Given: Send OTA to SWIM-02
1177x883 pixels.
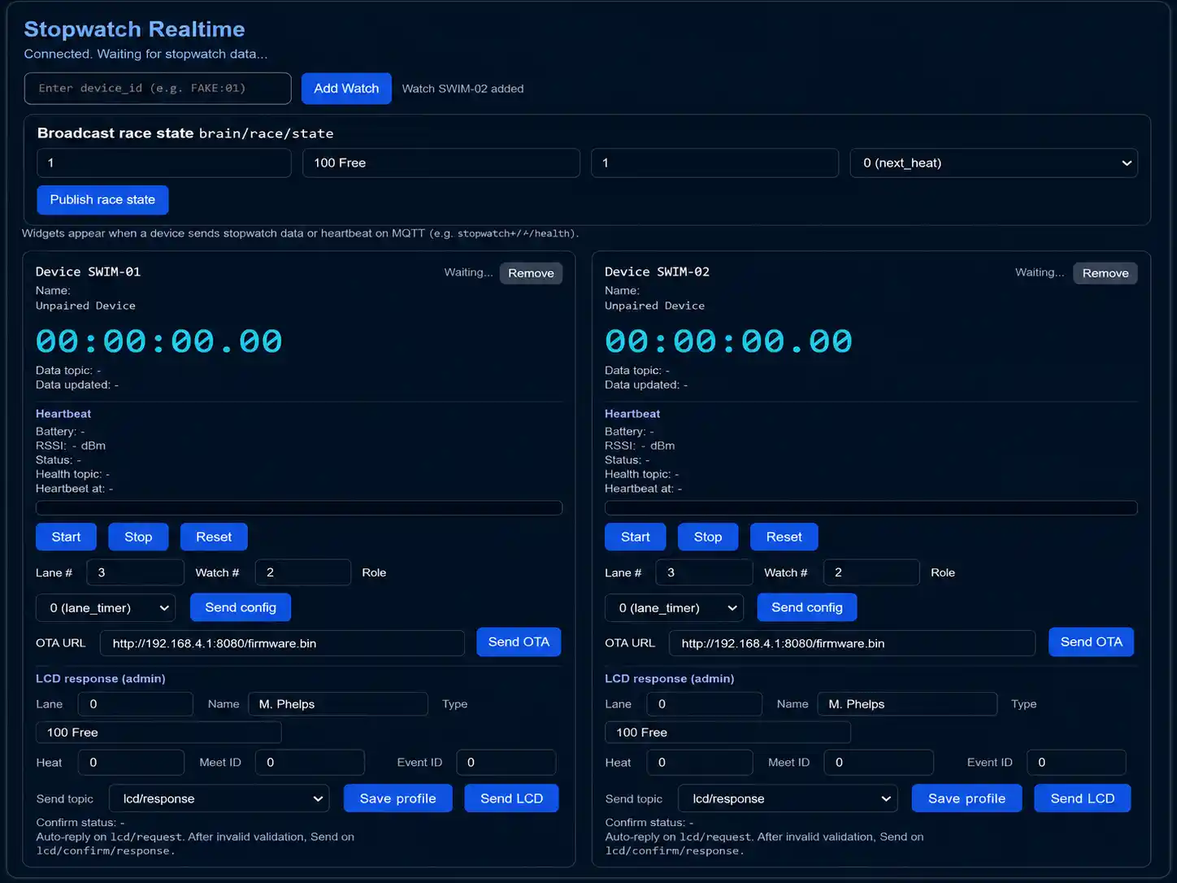Looking at the screenshot, I should (x=1092, y=642).
